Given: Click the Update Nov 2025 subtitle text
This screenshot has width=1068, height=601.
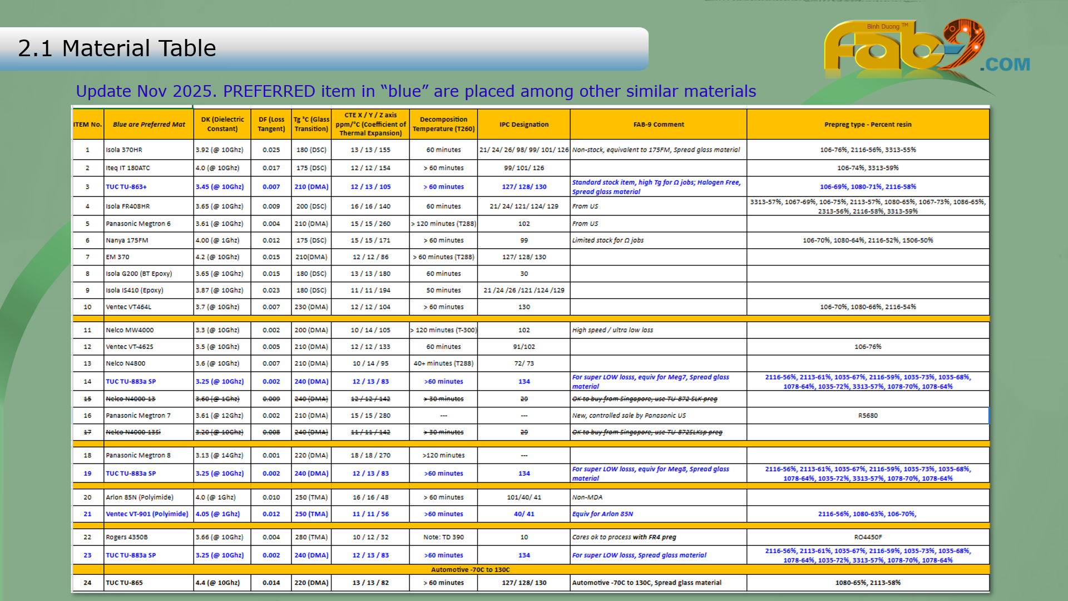Looking at the screenshot, I should (416, 91).
